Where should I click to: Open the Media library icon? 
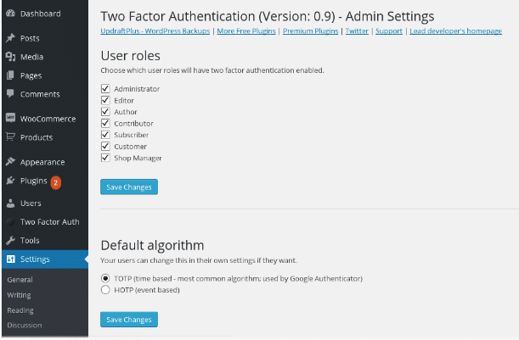point(10,57)
